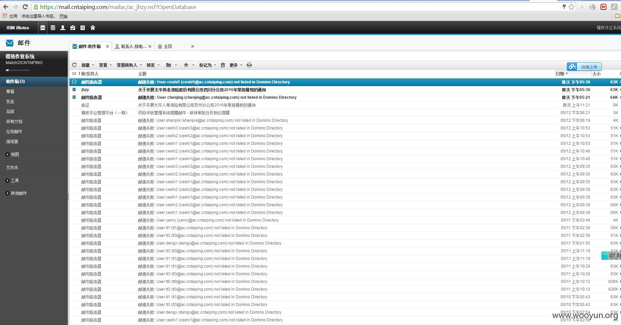Image resolution: width=621 pixels, height=325 pixels.
Task: Sort by the 大小 column header
Action: (x=596, y=74)
